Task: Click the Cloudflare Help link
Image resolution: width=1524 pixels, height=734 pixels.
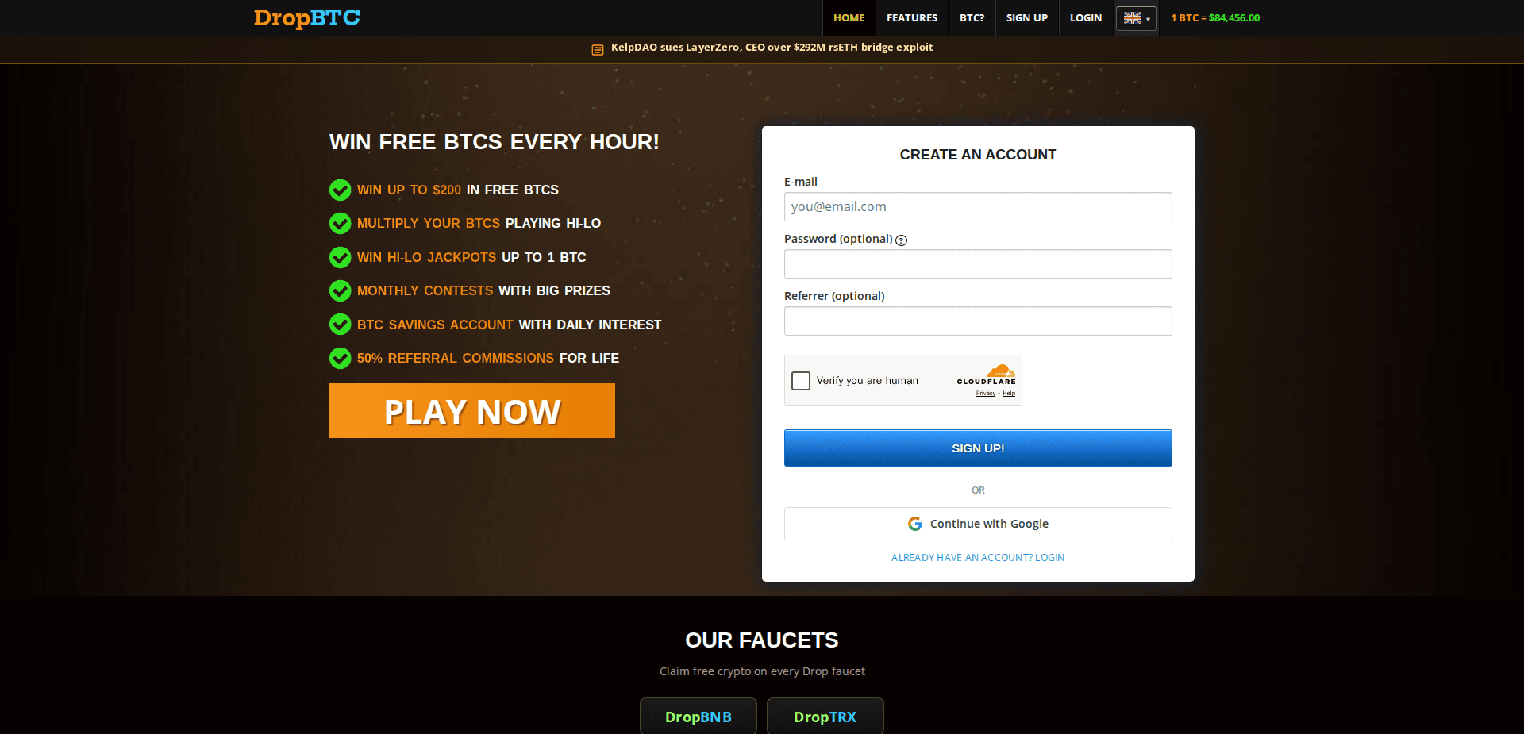Action: point(1009,394)
